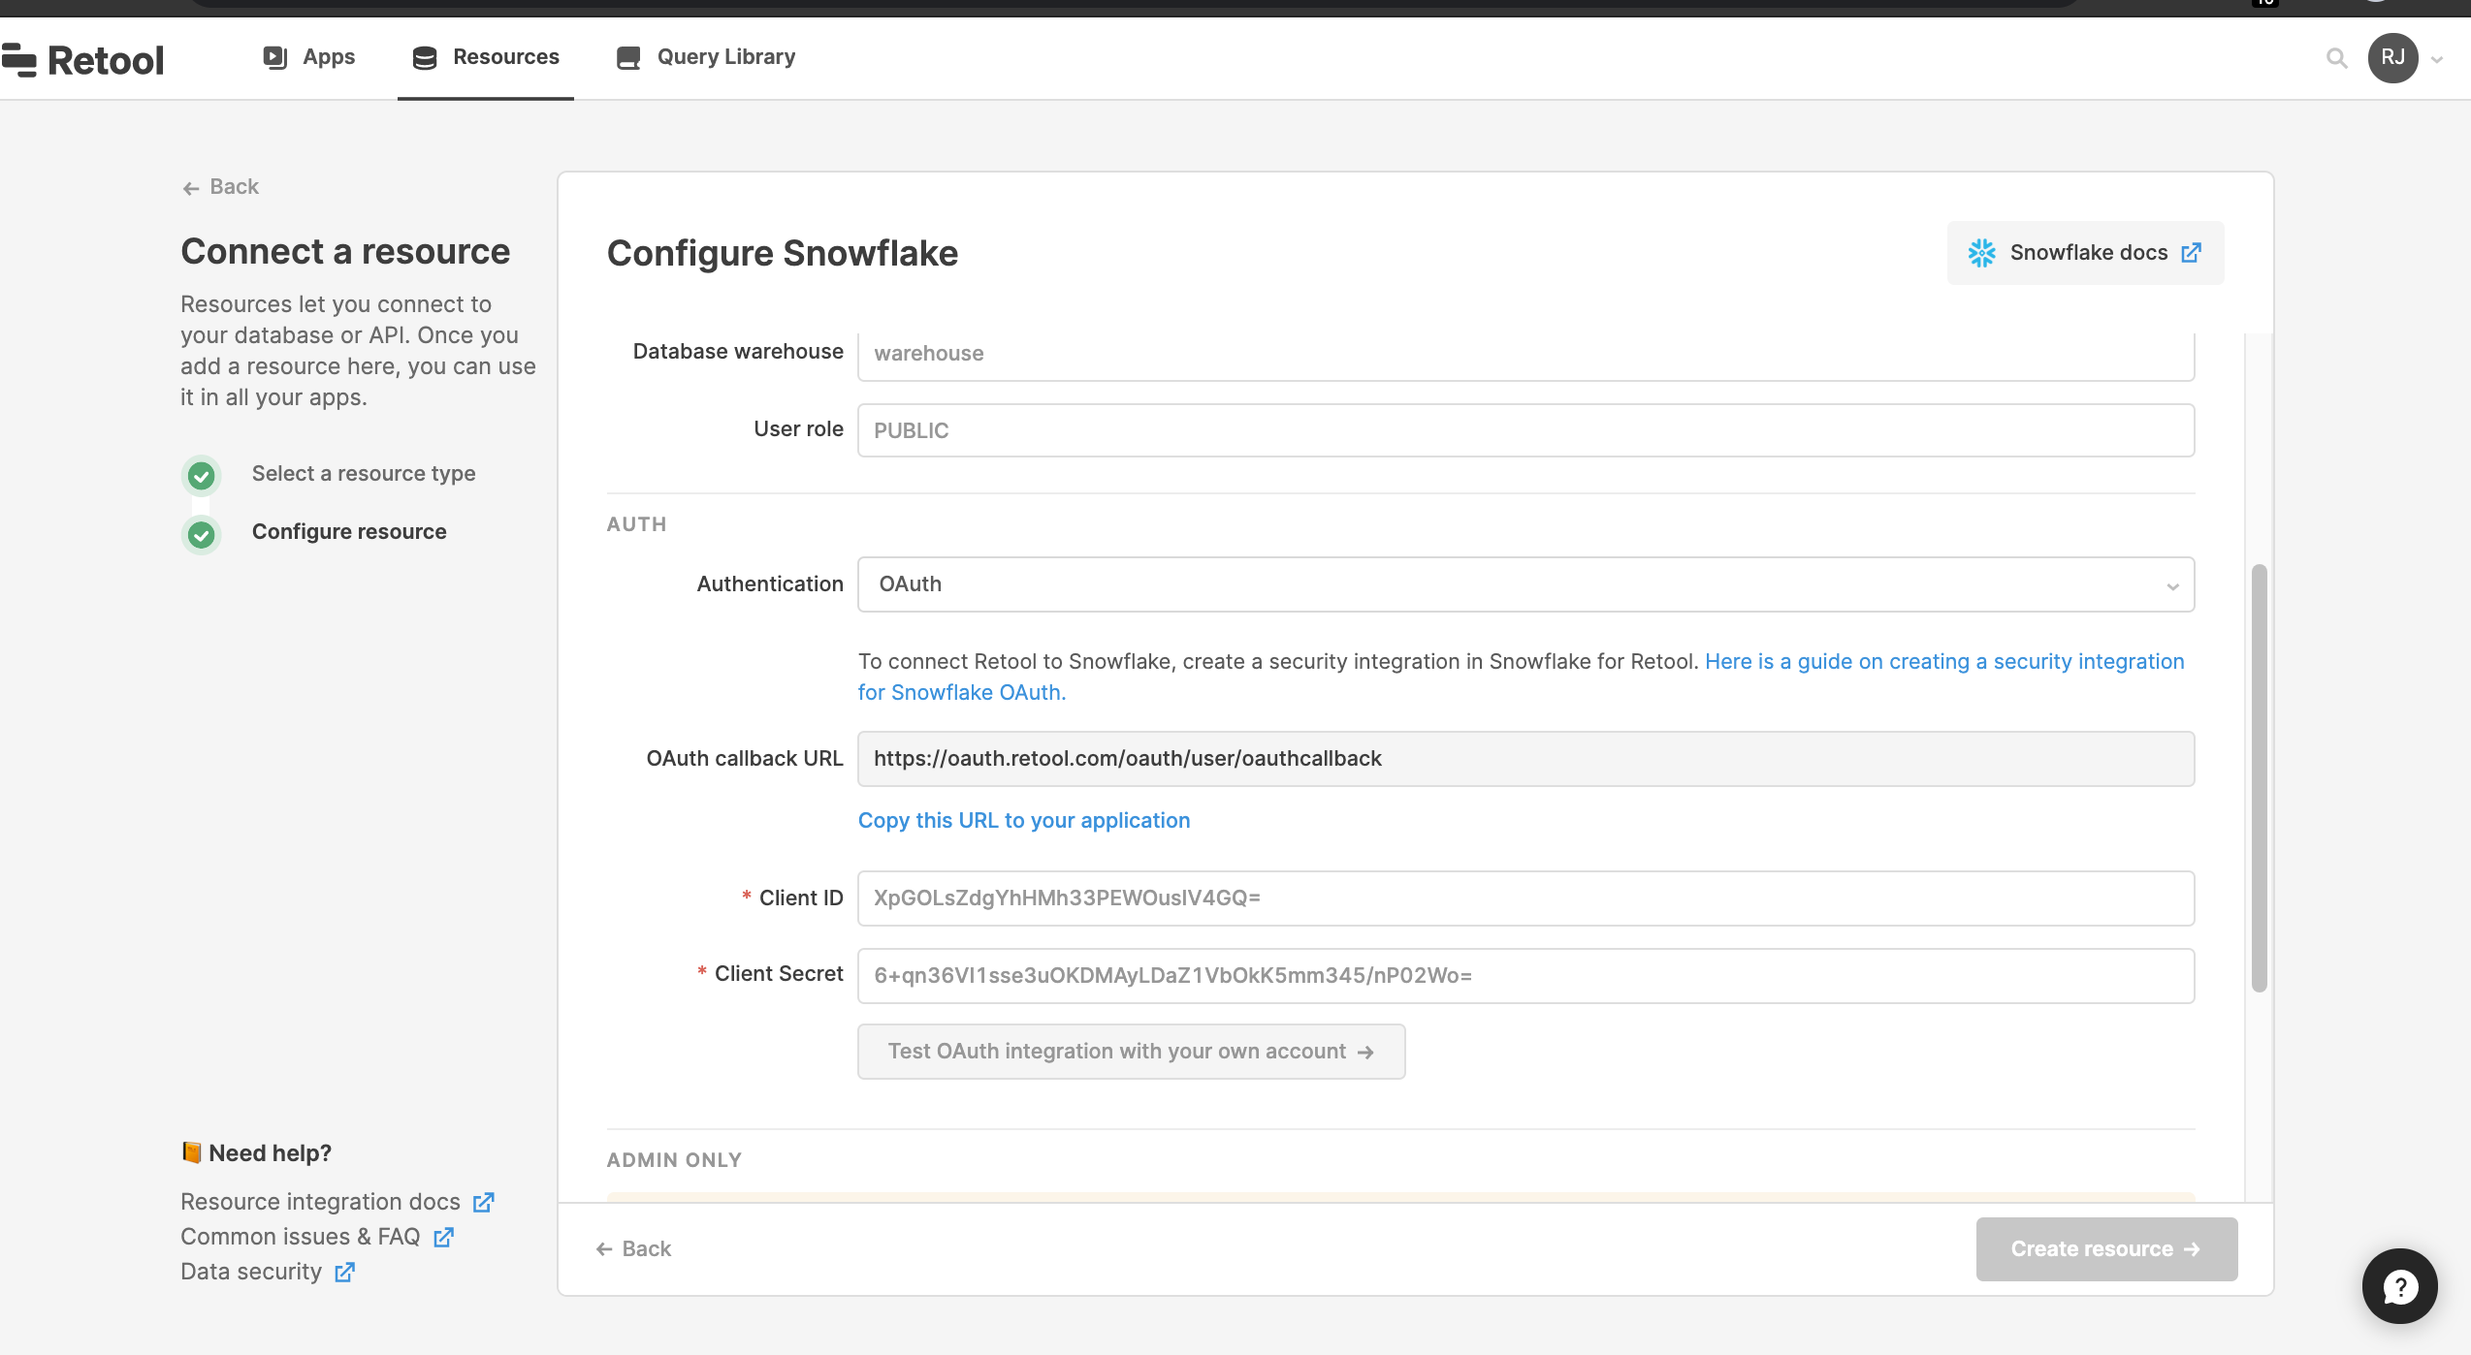The image size is (2471, 1355).
Task: Select the Resources tab
Action: [486, 57]
